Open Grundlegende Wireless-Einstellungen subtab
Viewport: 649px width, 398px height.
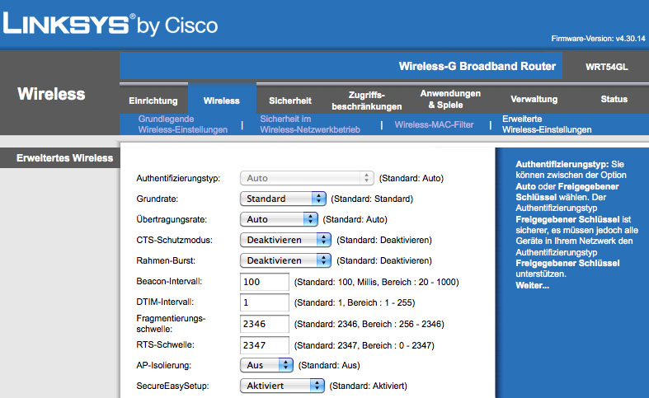tap(183, 124)
